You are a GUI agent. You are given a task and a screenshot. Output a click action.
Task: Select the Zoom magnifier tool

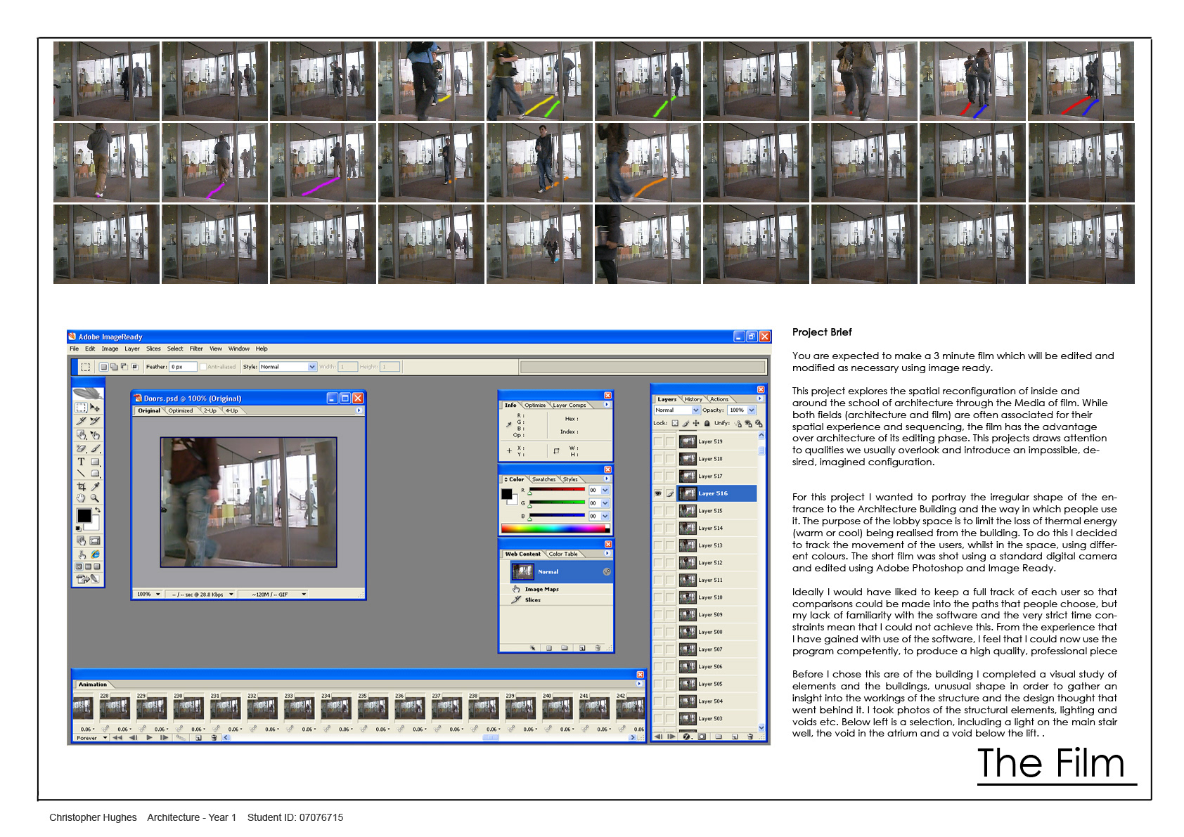[95, 498]
